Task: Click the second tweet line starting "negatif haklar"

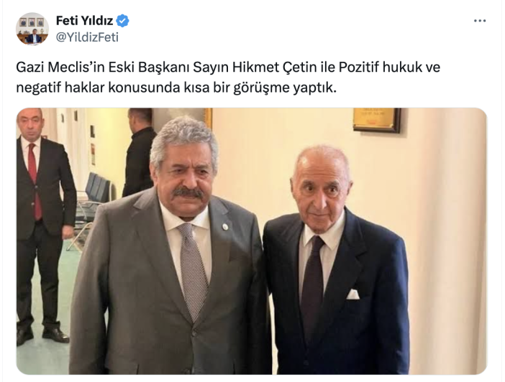Action: 176,88
